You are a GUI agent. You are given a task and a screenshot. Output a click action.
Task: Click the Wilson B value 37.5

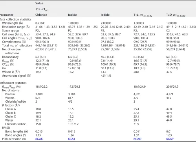click(169, 72)
